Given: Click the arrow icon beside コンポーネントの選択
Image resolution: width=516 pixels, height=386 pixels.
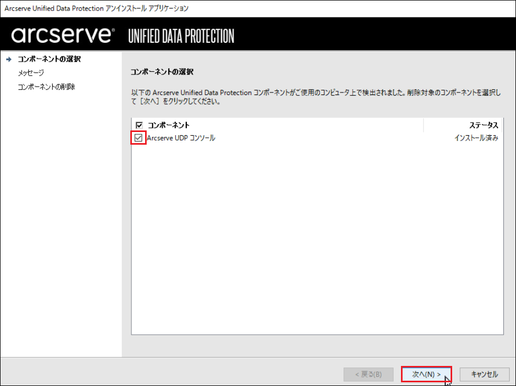Looking at the screenshot, I should (x=9, y=59).
